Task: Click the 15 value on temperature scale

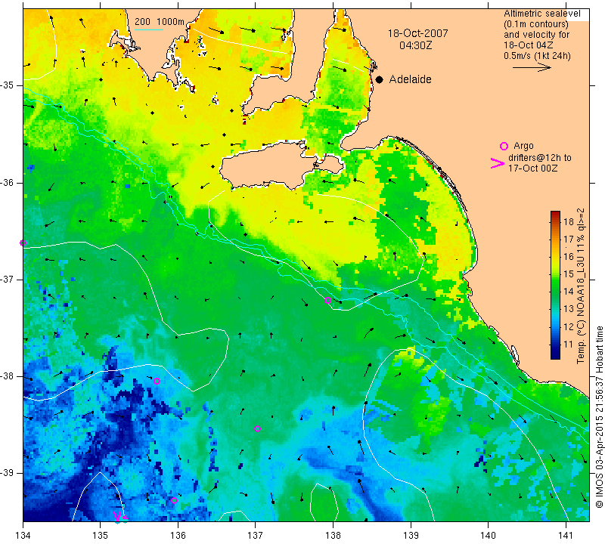Action: click(569, 274)
